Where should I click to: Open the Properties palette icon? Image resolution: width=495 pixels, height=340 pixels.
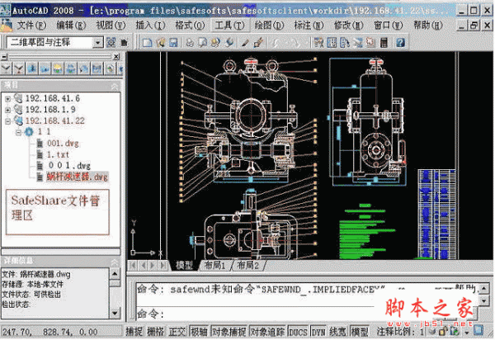coord(318,43)
